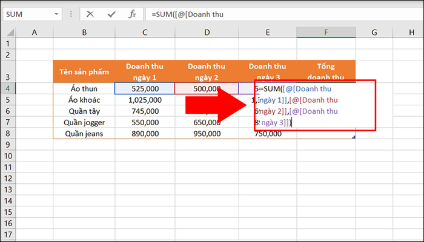
Task: Click the 'Tổng doanh thu' header cell
Action: 326,70
